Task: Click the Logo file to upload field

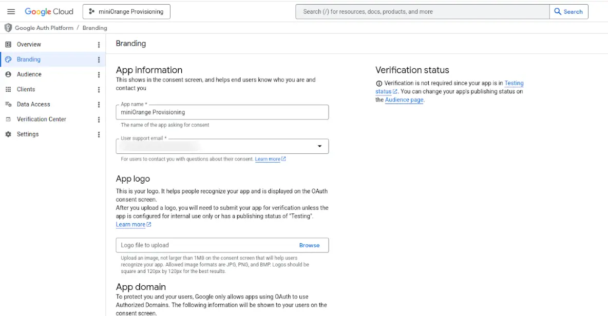Action: point(222,245)
